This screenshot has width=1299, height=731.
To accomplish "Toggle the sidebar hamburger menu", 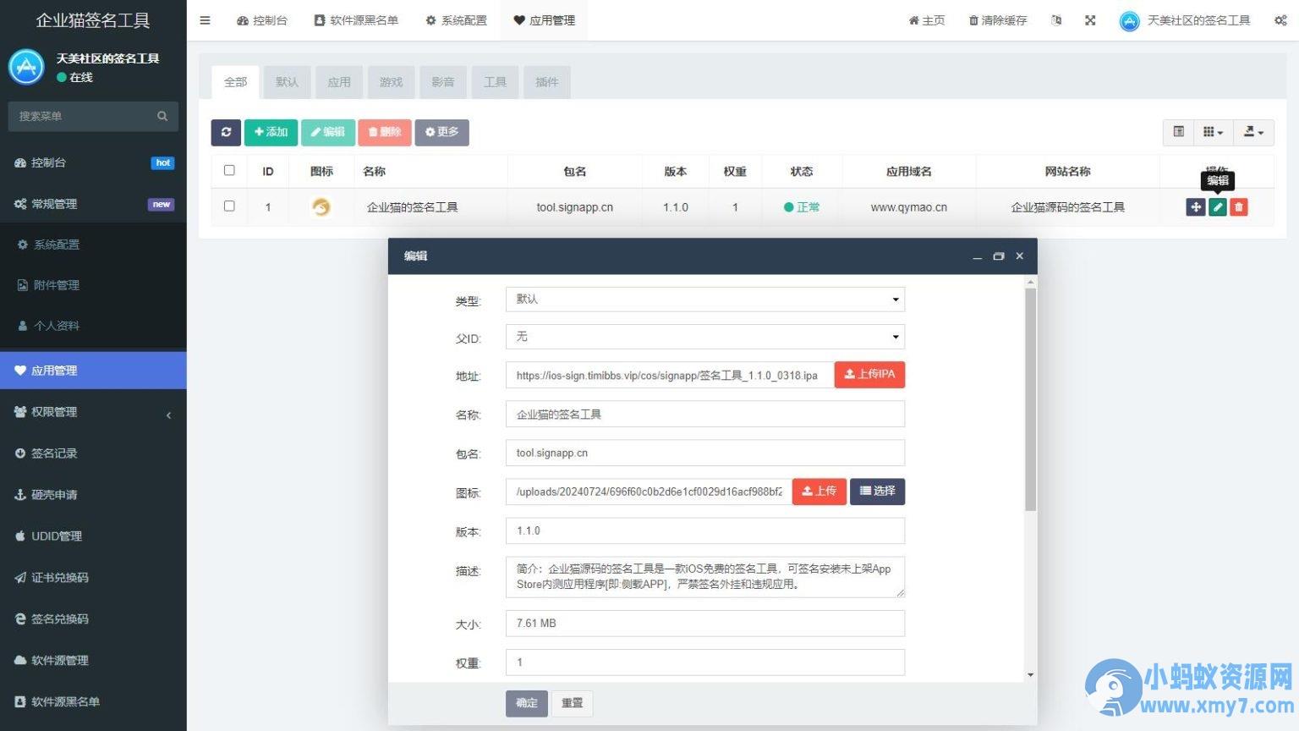I will [205, 20].
